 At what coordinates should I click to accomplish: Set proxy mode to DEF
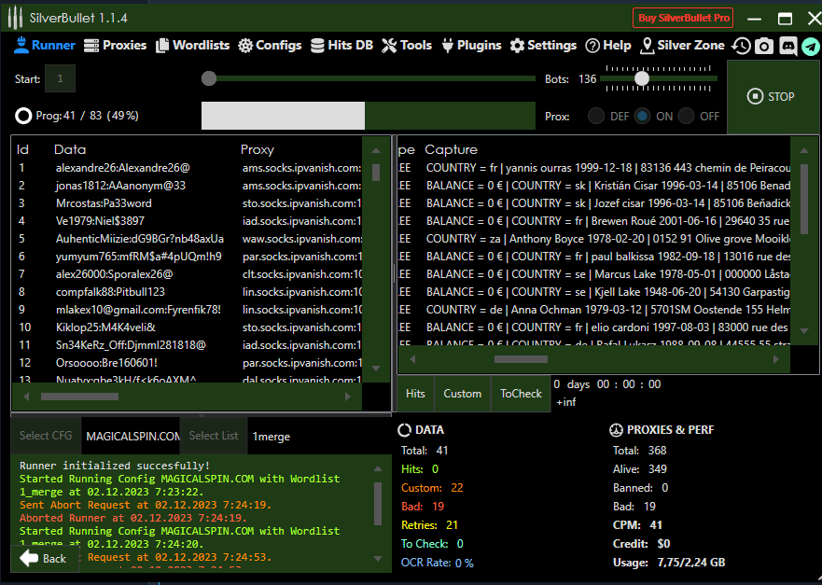pyautogui.click(x=595, y=117)
